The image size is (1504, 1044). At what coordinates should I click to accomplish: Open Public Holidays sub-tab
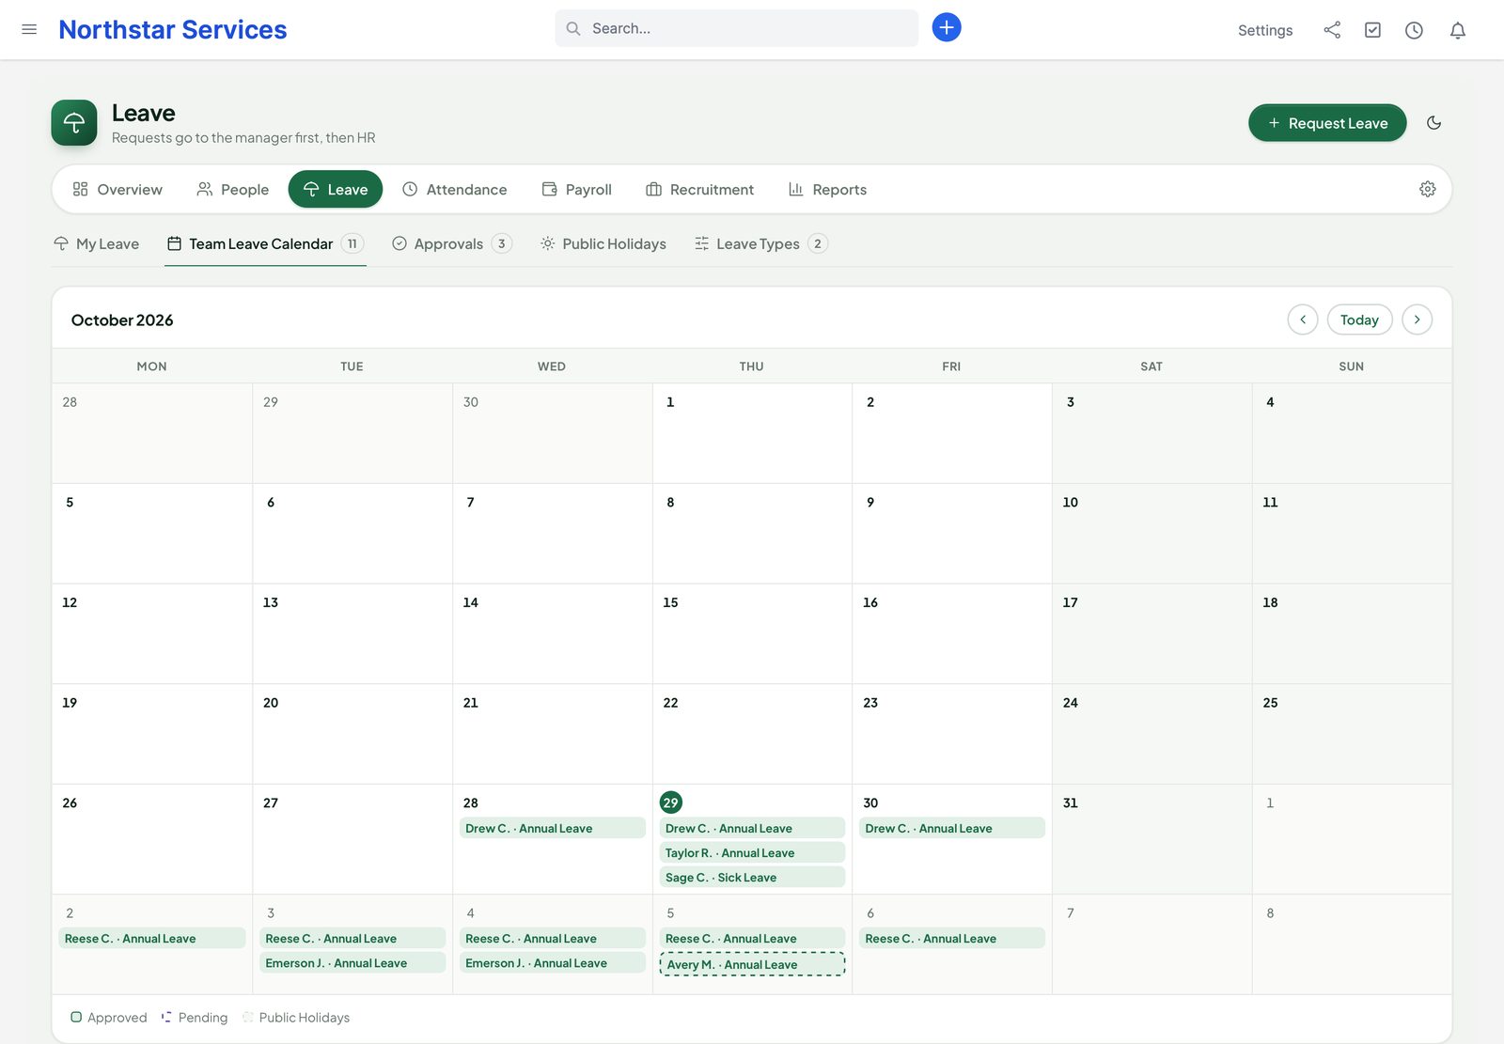click(x=603, y=243)
